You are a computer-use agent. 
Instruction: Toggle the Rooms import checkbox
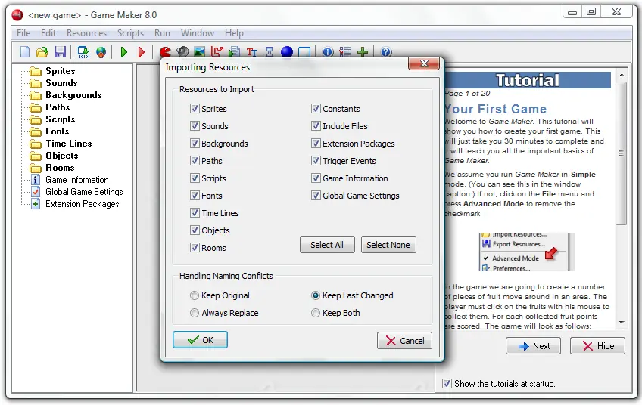tap(195, 248)
